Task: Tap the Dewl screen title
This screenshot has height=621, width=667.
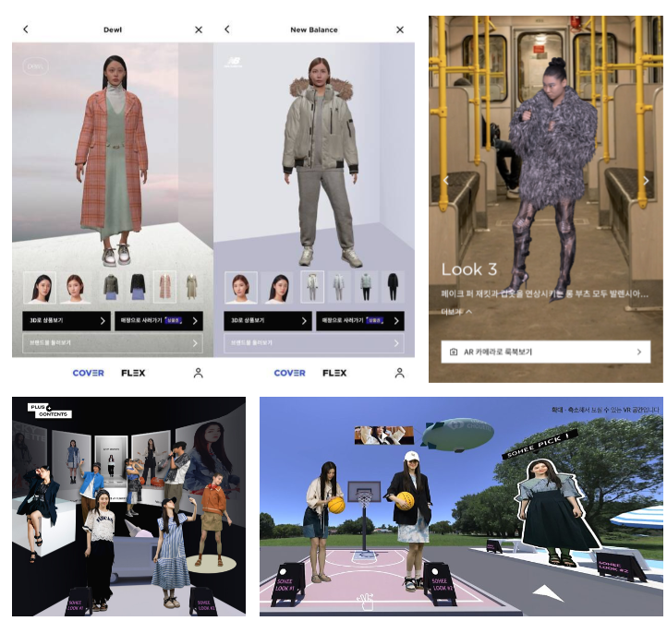Action: pos(113,30)
